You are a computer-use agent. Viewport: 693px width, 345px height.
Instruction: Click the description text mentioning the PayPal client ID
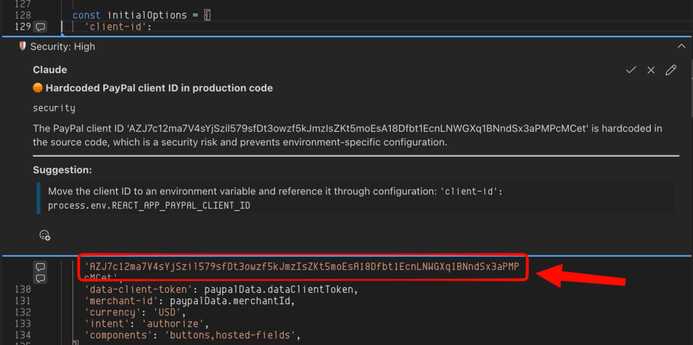click(348, 135)
